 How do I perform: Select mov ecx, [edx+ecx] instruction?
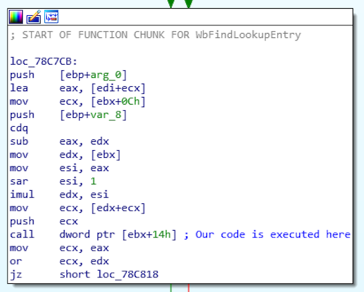(x=78, y=208)
